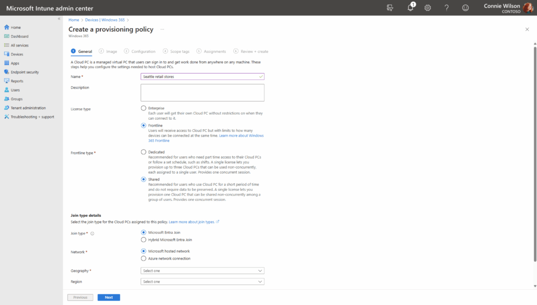
Task: Open notifications bell icon
Action: 410,8
